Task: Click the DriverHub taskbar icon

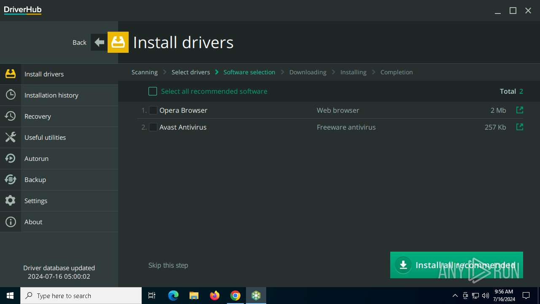Action: click(x=256, y=296)
